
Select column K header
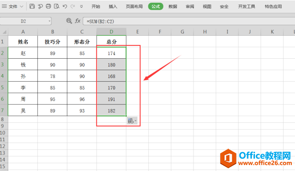coord(272,32)
